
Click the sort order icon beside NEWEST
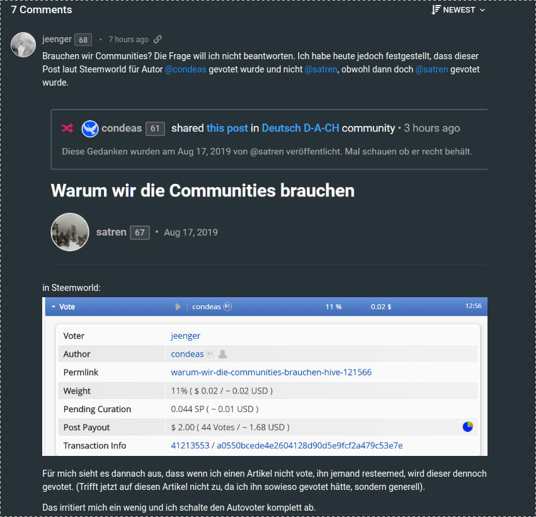[x=436, y=10]
